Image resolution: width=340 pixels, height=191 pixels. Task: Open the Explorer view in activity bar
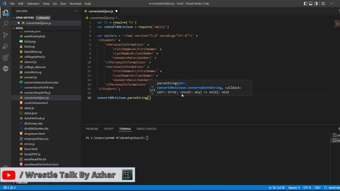coord(6,13)
